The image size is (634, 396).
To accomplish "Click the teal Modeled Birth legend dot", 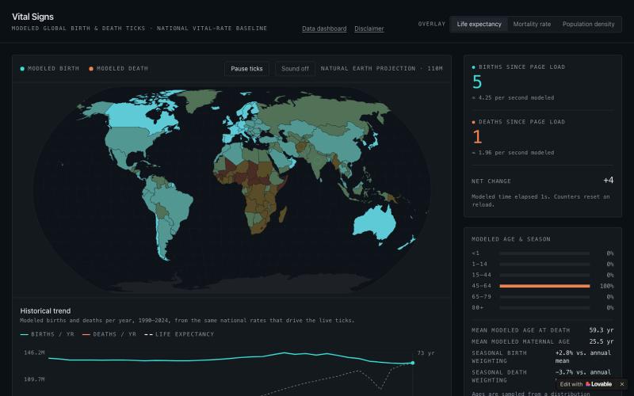I will tap(22, 69).
